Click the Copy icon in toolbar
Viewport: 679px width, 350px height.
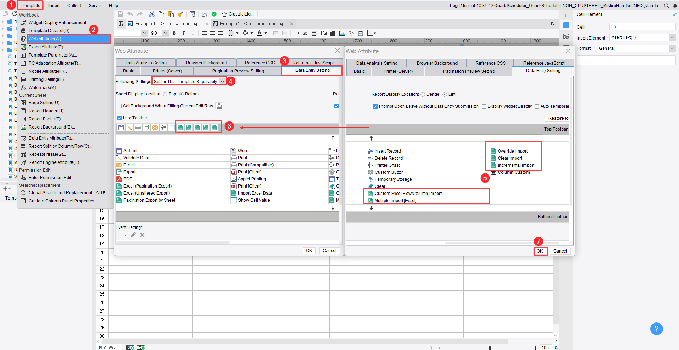(x=161, y=14)
